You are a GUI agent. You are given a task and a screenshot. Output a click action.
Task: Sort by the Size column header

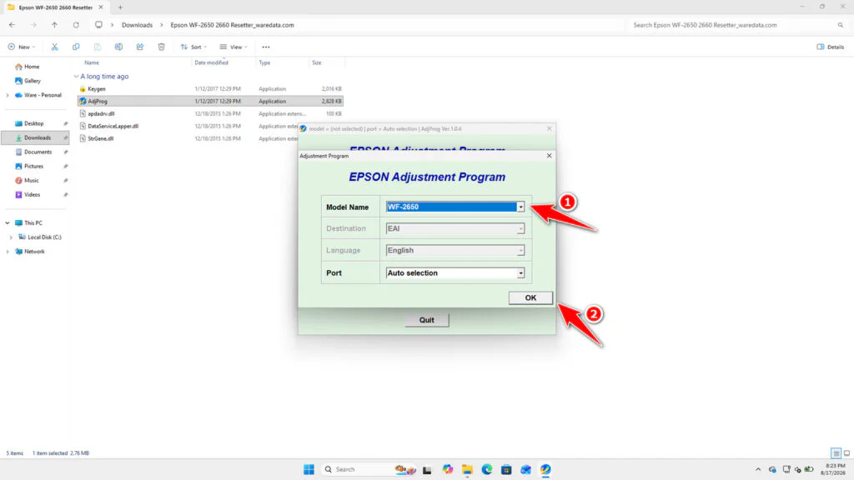(316, 62)
